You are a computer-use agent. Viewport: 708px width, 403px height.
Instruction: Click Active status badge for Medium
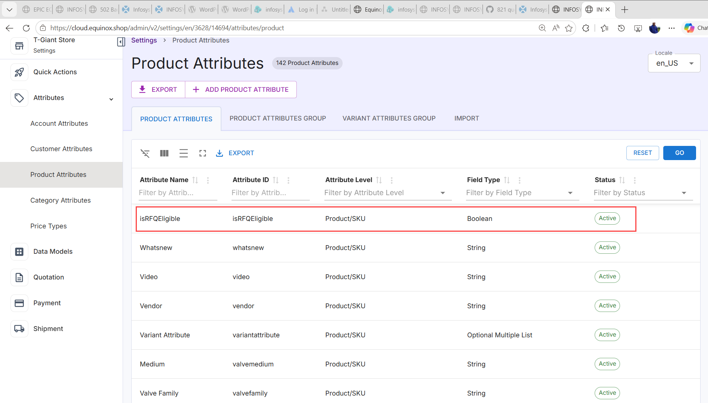pos(607,364)
